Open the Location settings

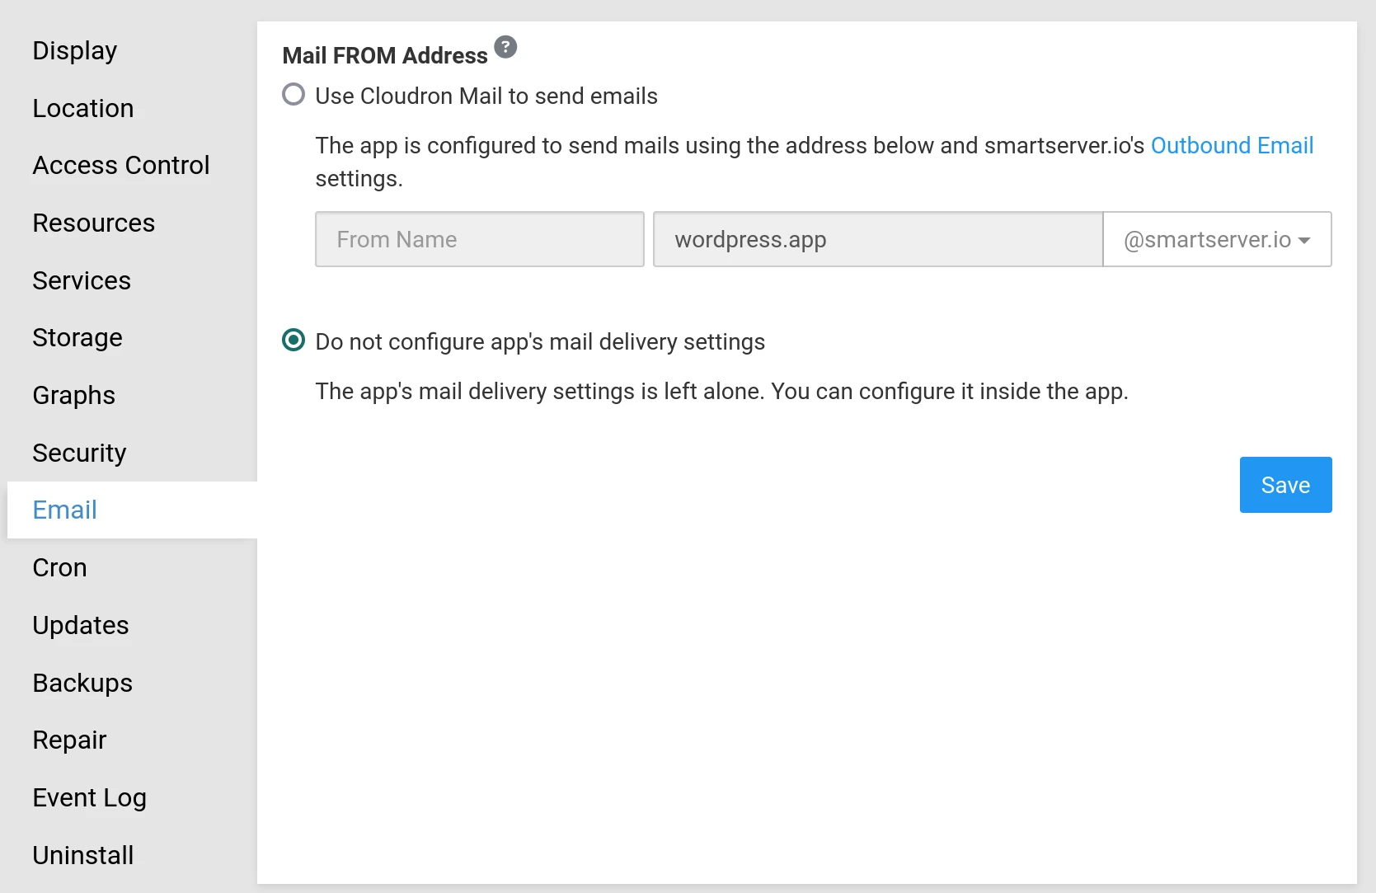(x=82, y=108)
